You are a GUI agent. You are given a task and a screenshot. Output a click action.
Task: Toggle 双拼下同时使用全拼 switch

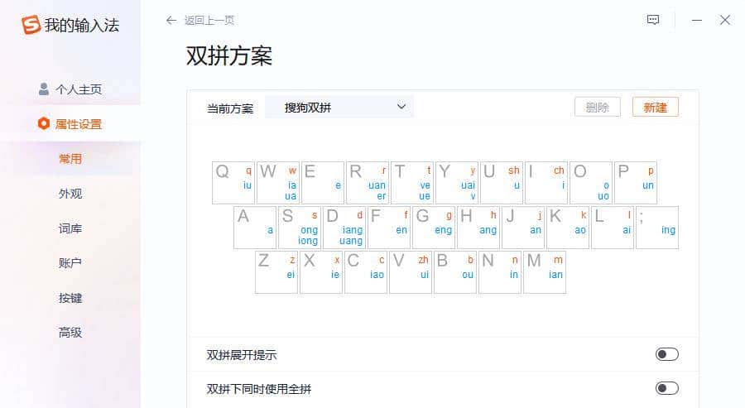(667, 388)
